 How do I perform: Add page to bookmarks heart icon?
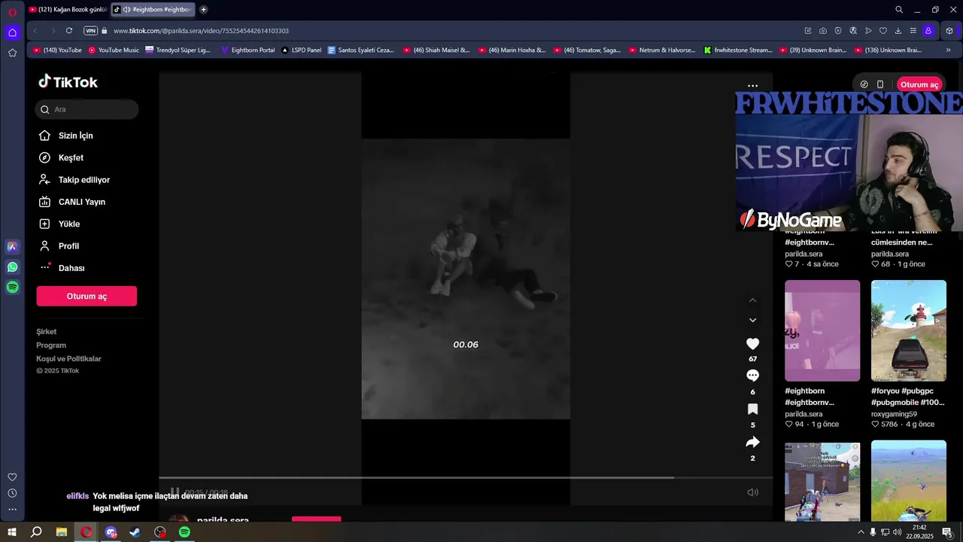point(883,31)
